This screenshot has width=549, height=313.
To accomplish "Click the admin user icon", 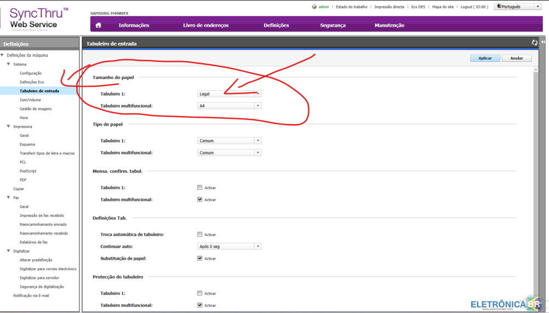I will point(314,7).
